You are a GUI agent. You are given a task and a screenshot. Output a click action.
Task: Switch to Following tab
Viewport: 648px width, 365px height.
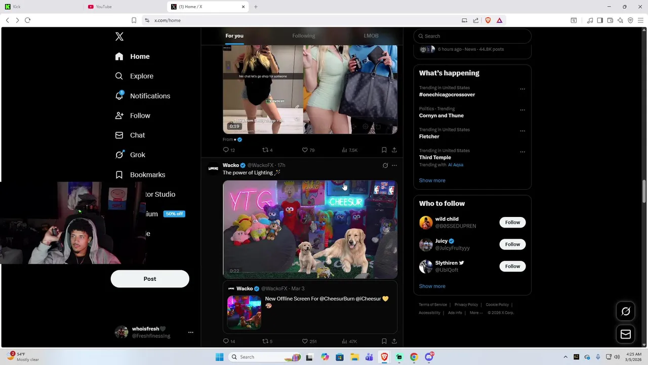tap(303, 36)
